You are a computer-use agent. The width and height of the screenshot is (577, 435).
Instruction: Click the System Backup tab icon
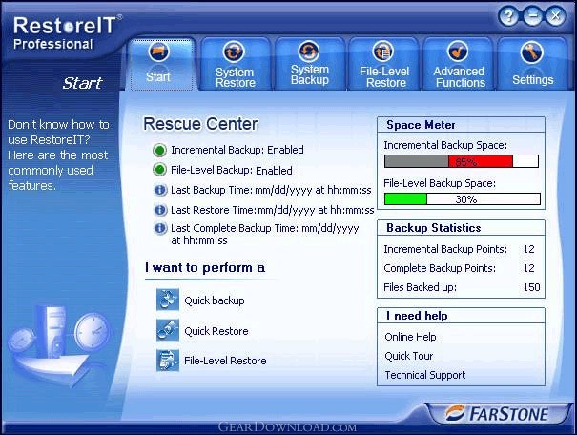[309, 52]
